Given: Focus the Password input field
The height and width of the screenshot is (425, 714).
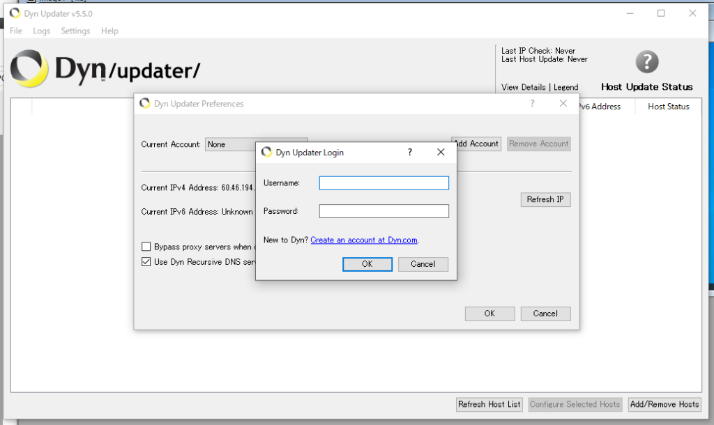Looking at the screenshot, I should pos(384,211).
